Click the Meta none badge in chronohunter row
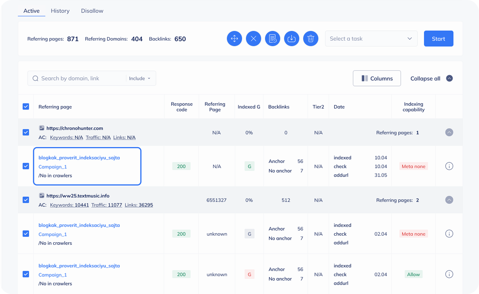The height and width of the screenshot is (294, 479). coord(413,166)
